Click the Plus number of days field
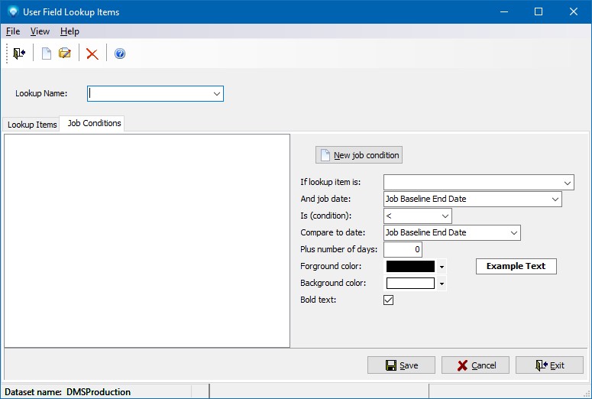Viewport: 592px width, 399px height. tap(403, 250)
